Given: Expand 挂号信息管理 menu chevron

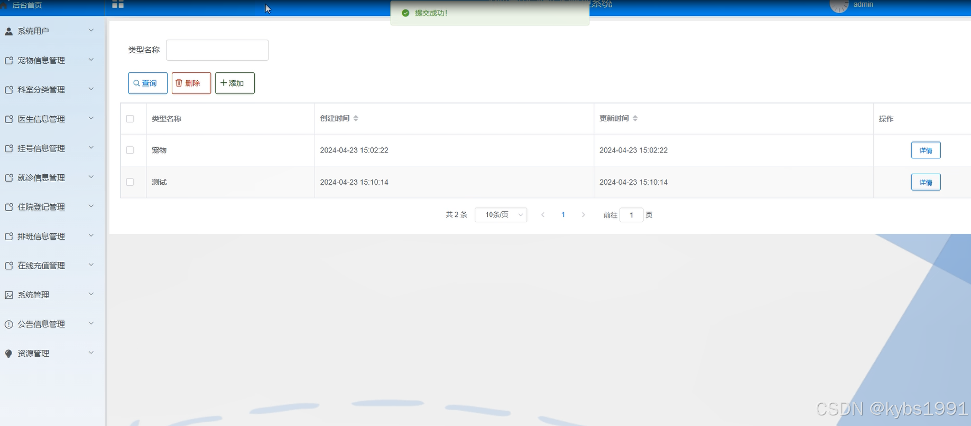Looking at the screenshot, I should click(91, 148).
